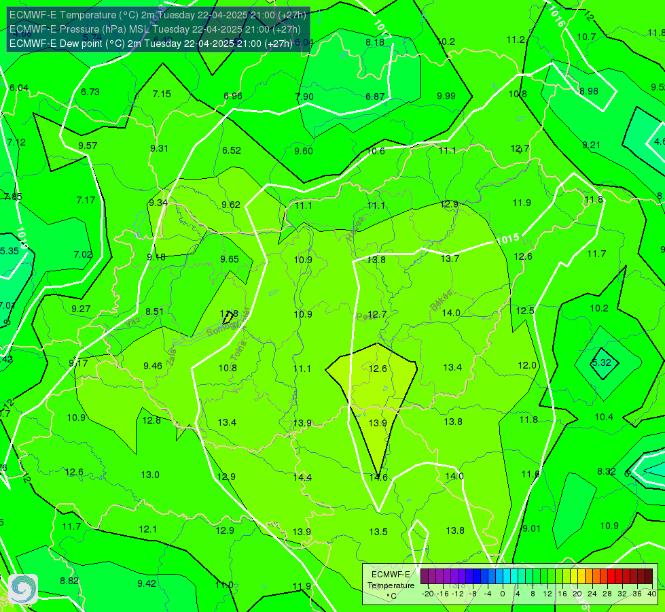Click the 9.60 temperature value

[304, 151]
